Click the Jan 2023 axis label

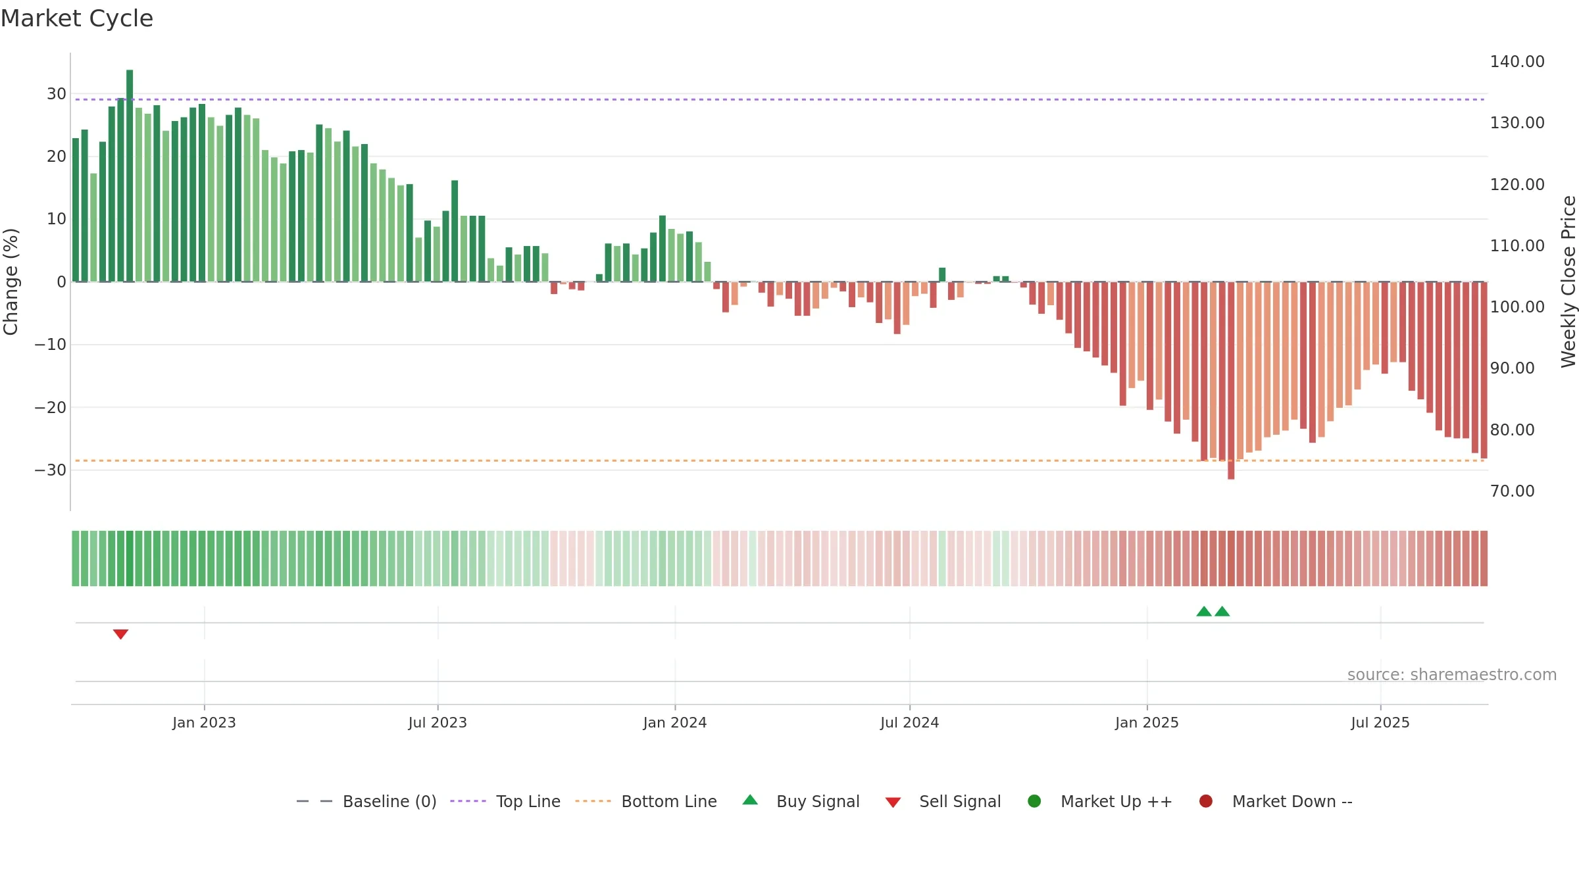coord(204,722)
